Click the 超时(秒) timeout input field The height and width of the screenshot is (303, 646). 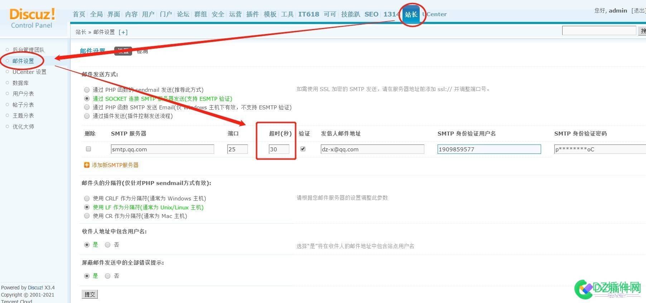(279, 149)
